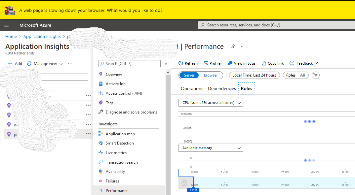Click the Overview lightbulb icon

[x=101, y=74]
